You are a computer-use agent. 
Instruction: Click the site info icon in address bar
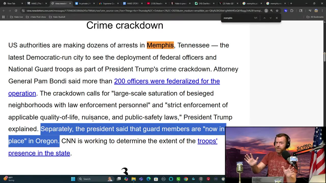coord(23,11)
